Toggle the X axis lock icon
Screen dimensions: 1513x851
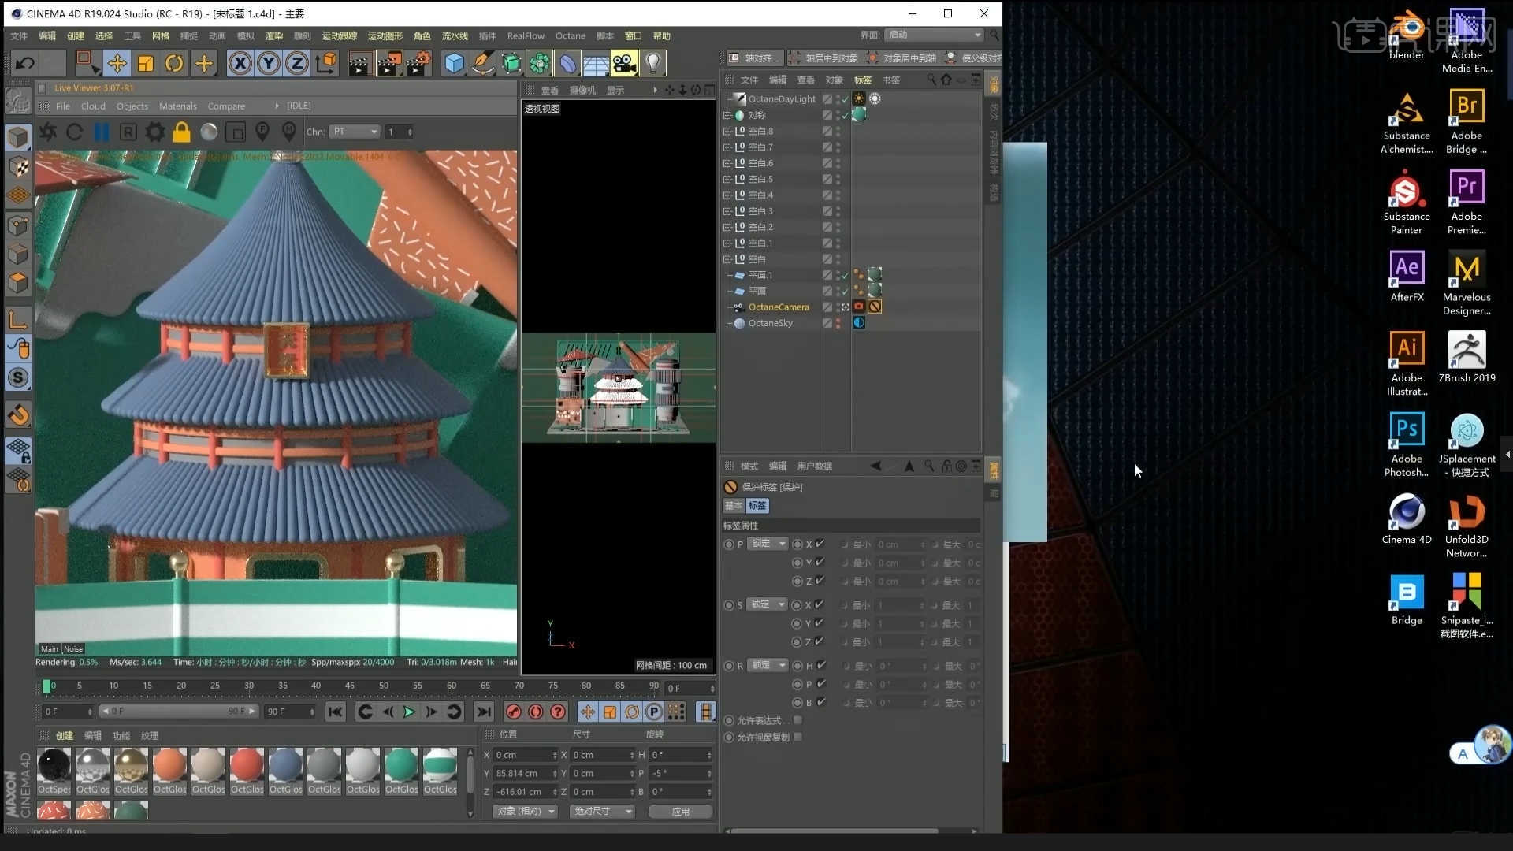tap(240, 63)
